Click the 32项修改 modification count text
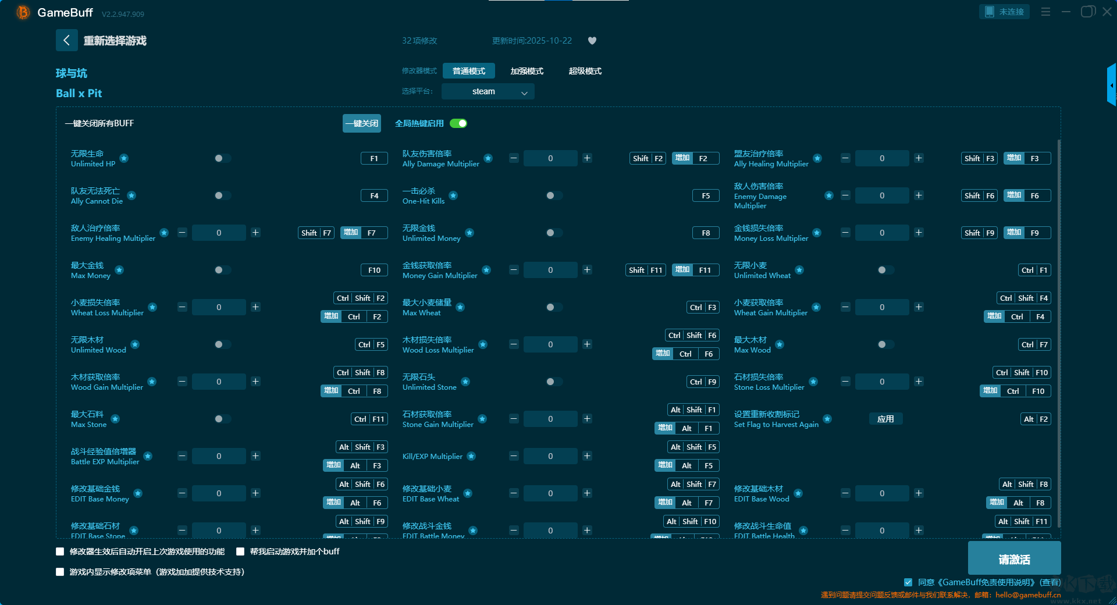 tap(419, 41)
